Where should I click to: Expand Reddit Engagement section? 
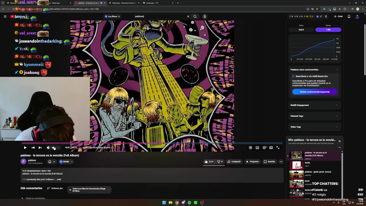click(314, 105)
